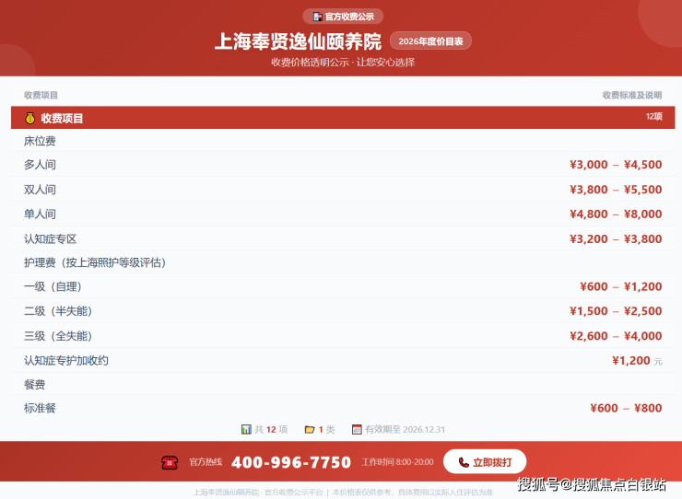Click the 官方热线 label

coord(206,461)
